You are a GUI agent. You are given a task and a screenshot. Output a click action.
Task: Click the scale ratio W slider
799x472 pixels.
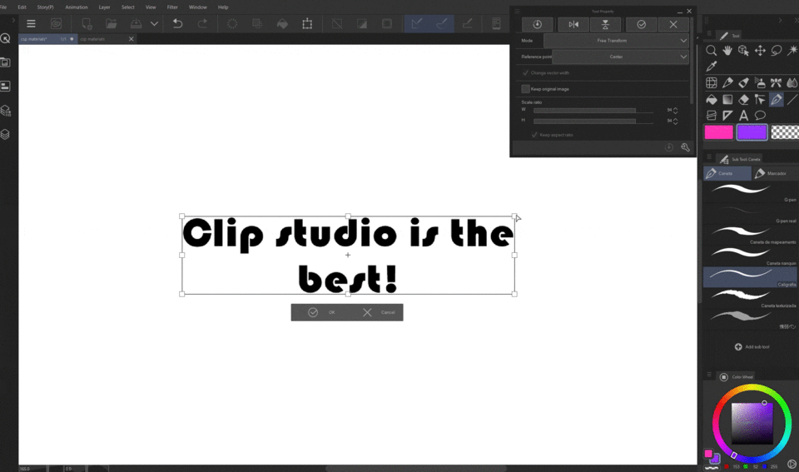coord(593,110)
